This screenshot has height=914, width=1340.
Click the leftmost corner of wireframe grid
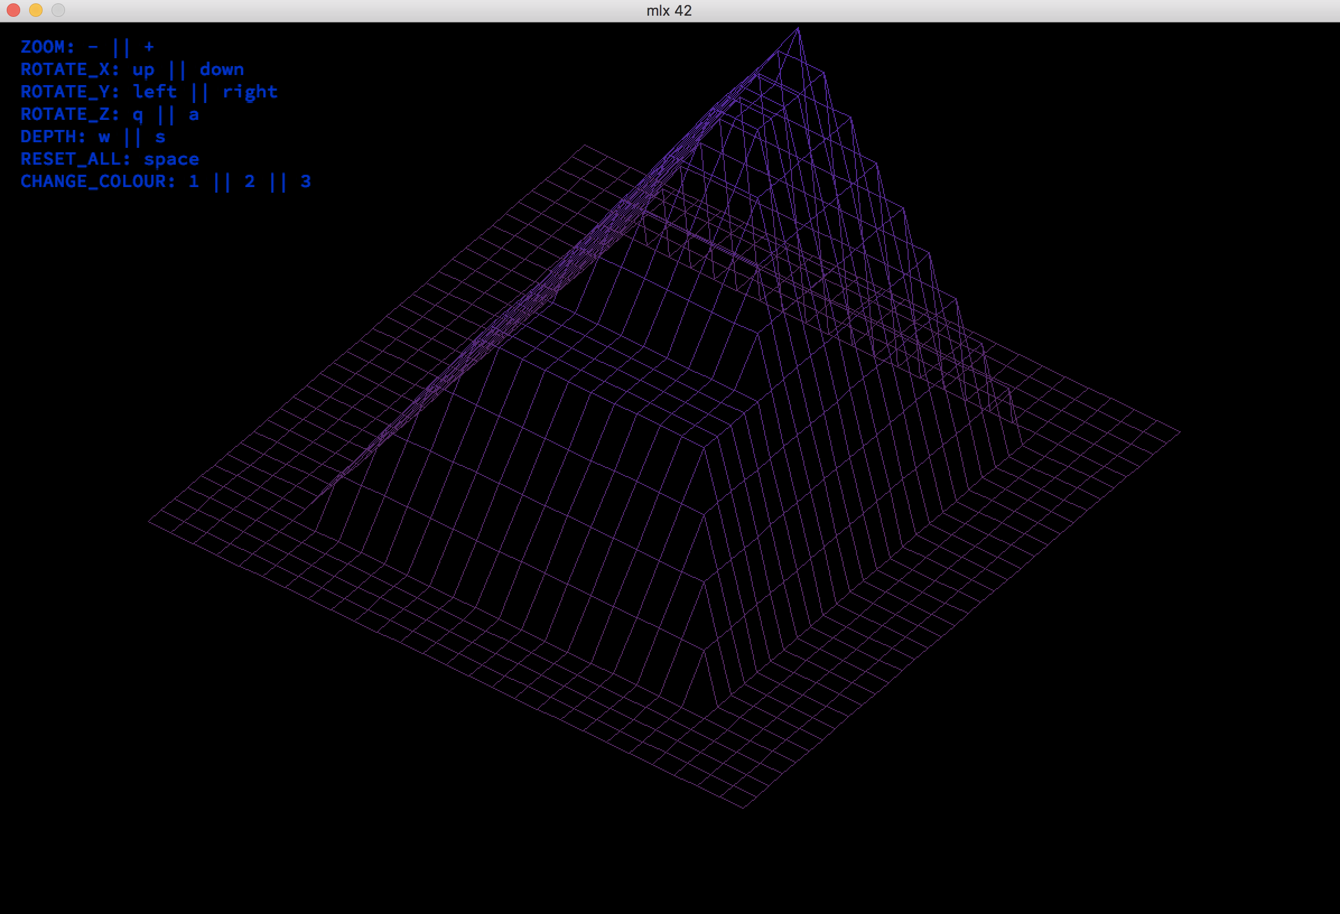pos(150,522)
